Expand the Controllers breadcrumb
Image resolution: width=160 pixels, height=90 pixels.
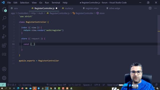tap(23, 13)
